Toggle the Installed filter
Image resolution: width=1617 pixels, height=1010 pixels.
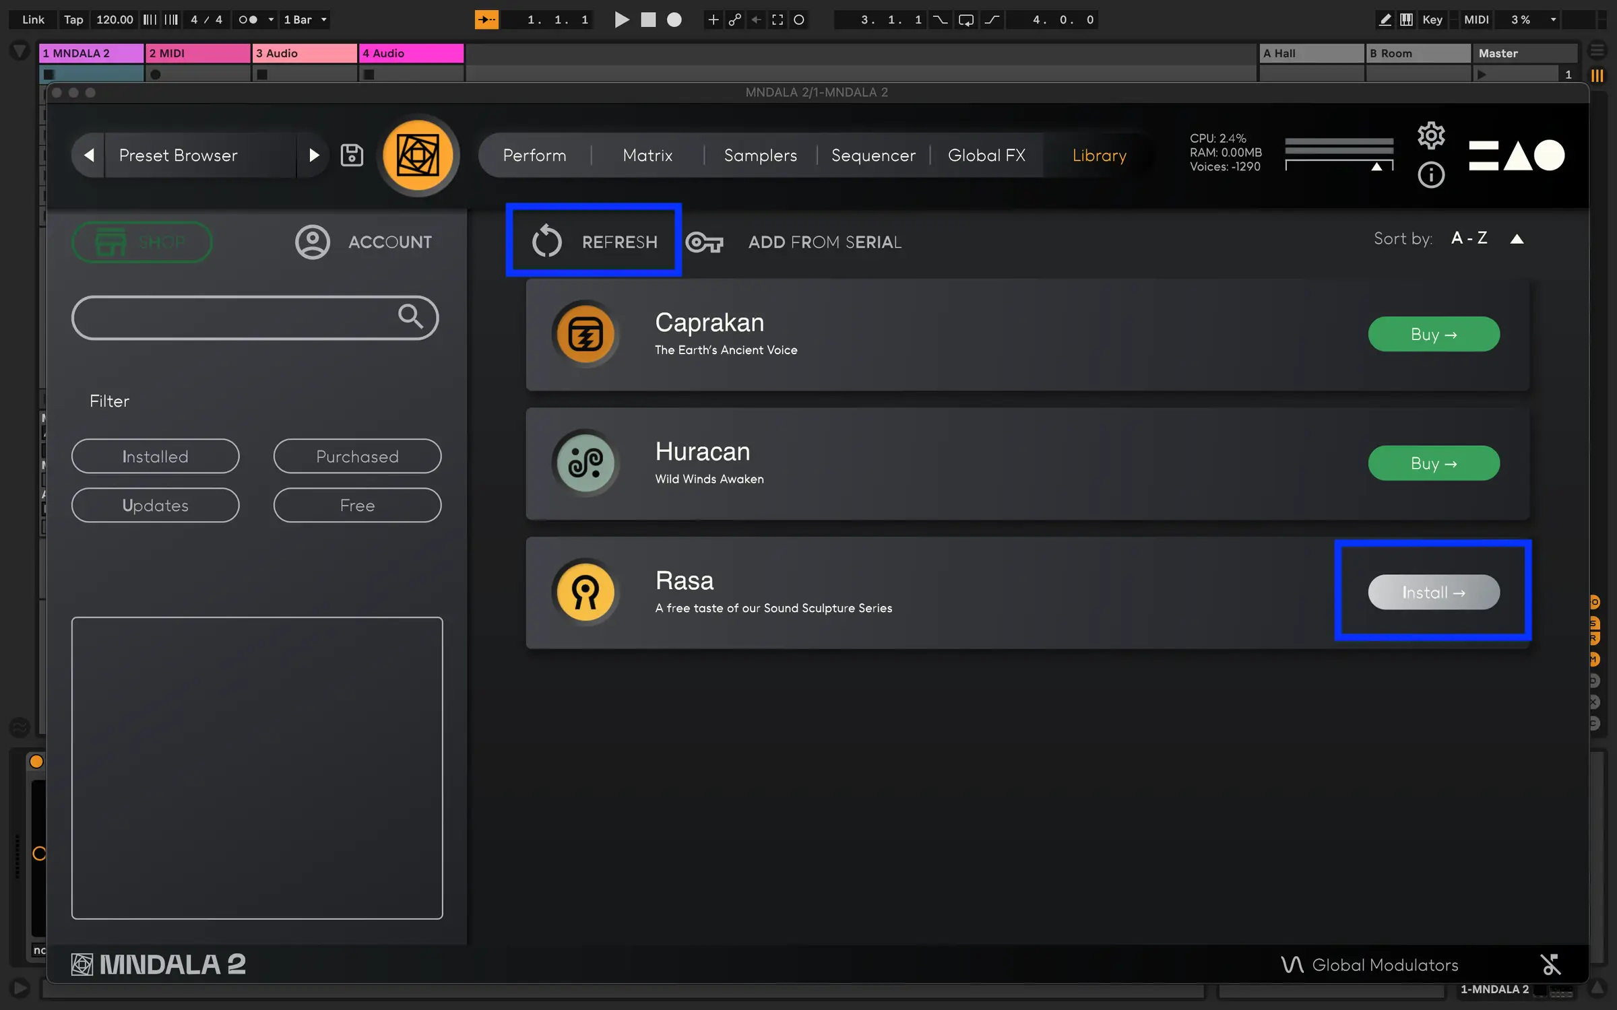pos(155,457)
